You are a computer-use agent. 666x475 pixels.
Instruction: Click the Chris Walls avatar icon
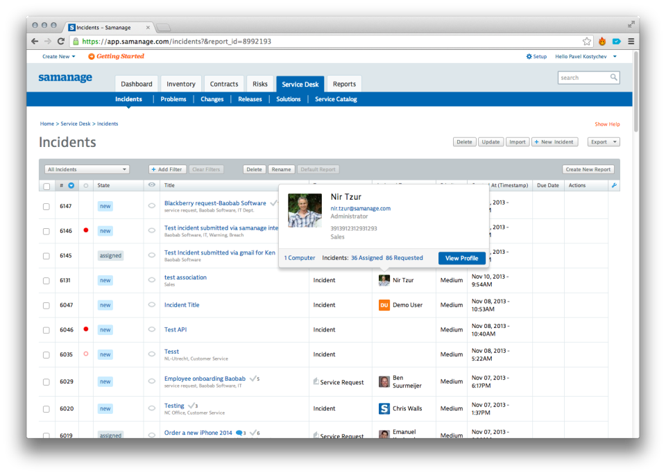click(x=384, y=408)
